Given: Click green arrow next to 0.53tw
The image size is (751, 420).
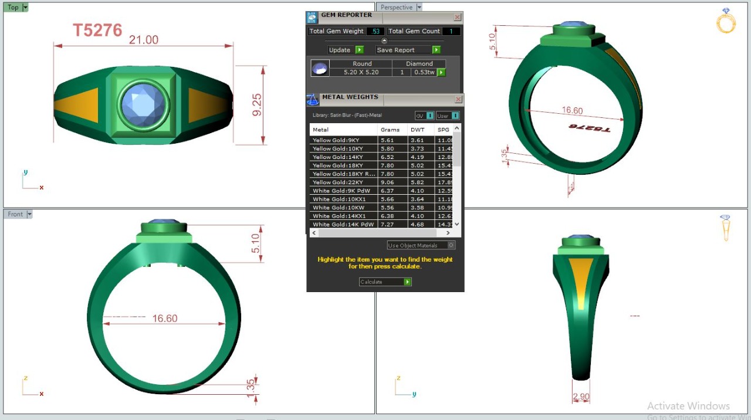Looking at the screenshot, I should coord(441,73).
